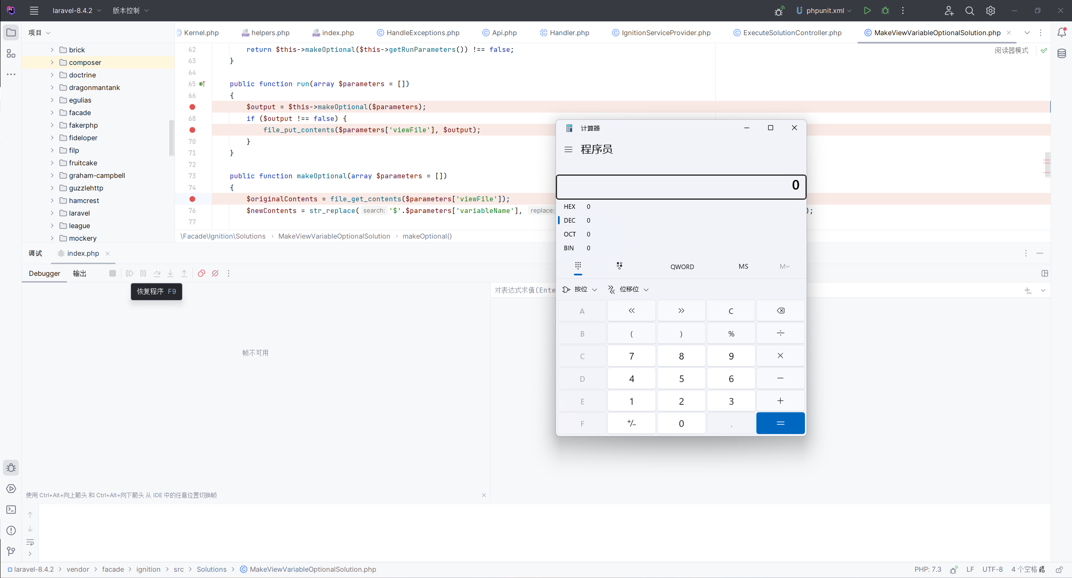Click View Breakpoints red circles icon
Image resolution: width=1072 pixels, height=578 pixels.
[x=201, y=273]
